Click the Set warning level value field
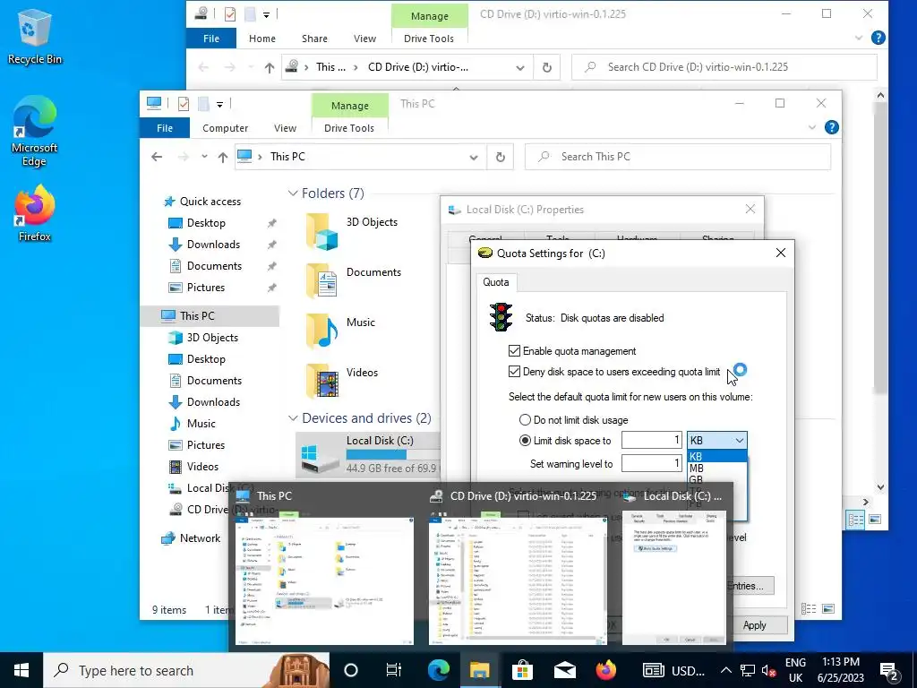This screenshot has height=688, width=917. tap(652, 463)
